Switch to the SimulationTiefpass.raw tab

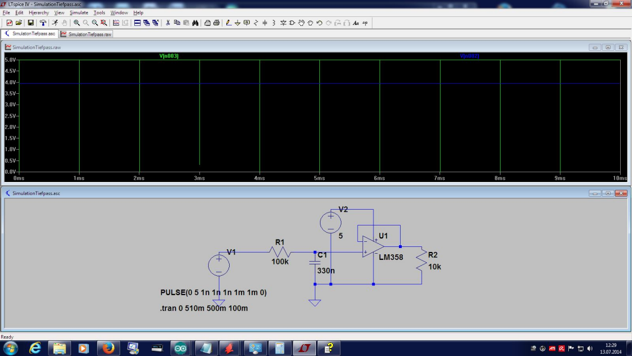pyautogui.click(x=86, y=34)
